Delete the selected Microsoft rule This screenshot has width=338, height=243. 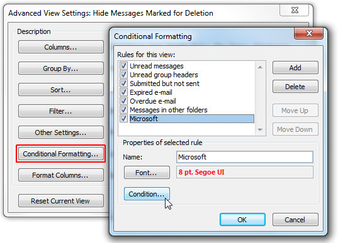click(295, 87)
